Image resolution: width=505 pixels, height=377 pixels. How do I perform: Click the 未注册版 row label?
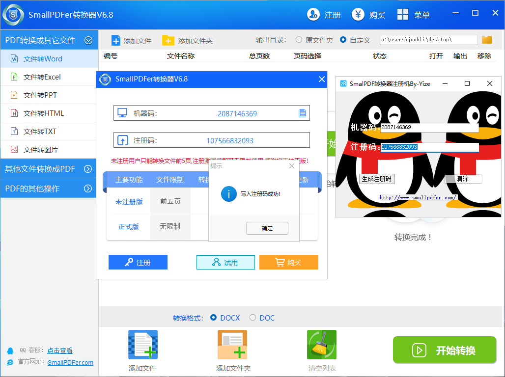tap(129, 202)
